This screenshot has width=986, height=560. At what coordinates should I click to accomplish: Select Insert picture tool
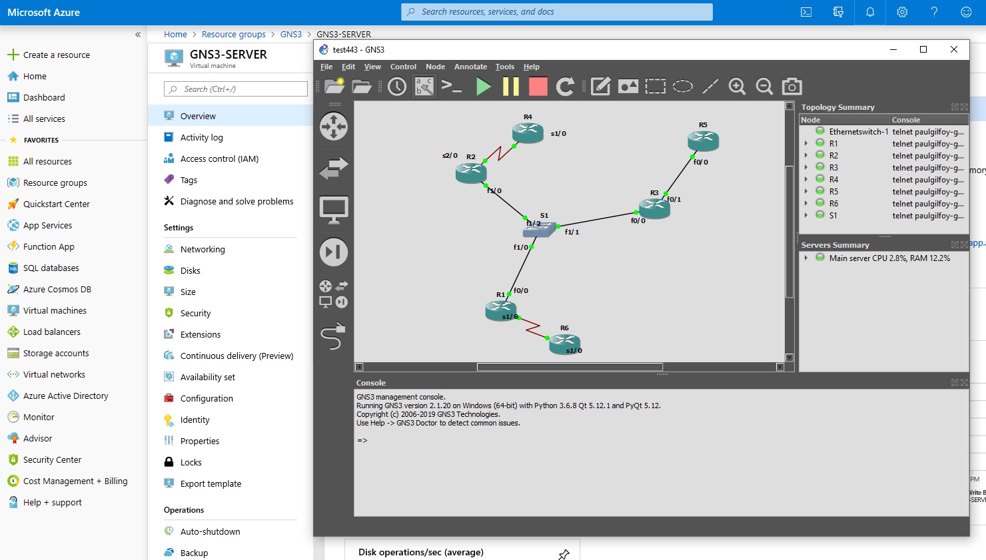[628, 86]
